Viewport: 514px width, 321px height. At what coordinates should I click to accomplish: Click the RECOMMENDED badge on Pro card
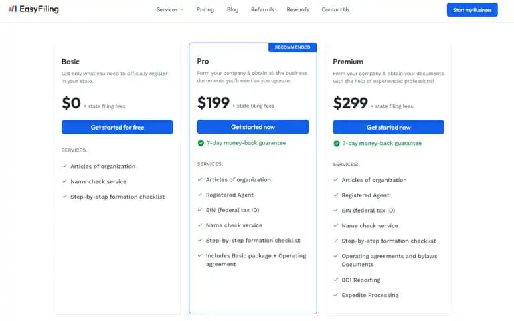point(292,47)
